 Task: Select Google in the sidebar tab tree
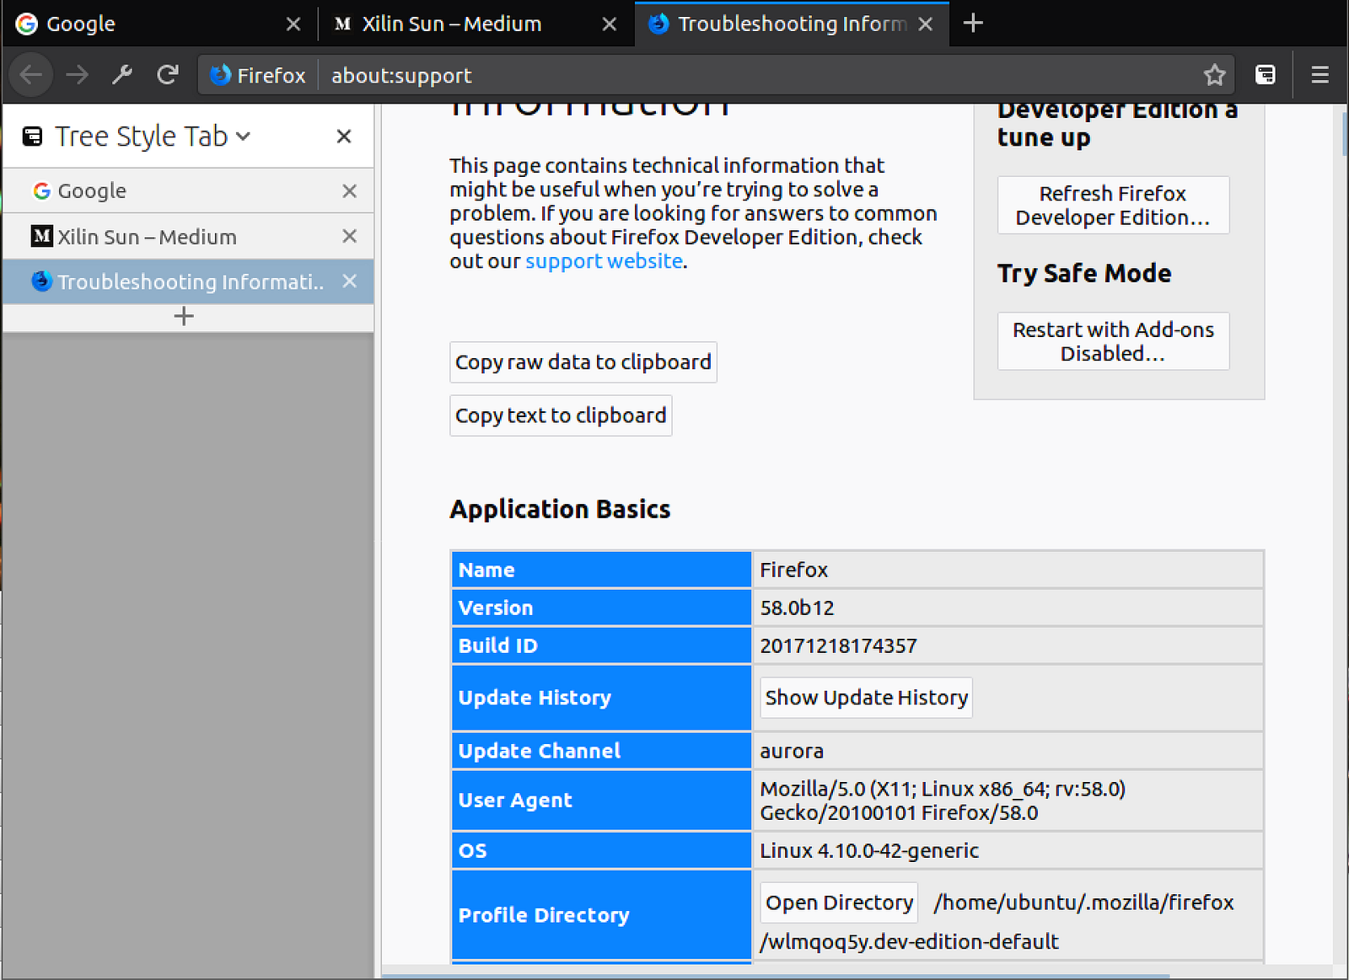pyautogui.click(x=188, y=191)
